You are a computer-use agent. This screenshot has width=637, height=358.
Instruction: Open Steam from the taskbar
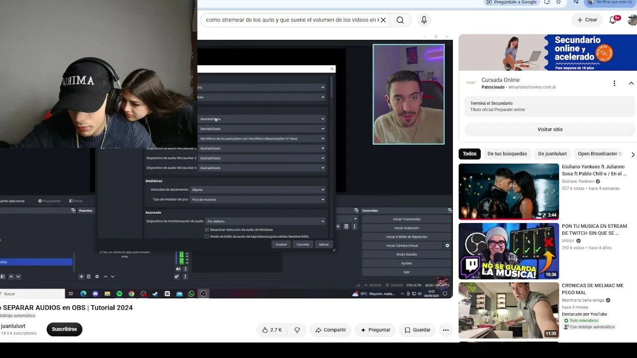pyautogui.click(x=155, y=294)
